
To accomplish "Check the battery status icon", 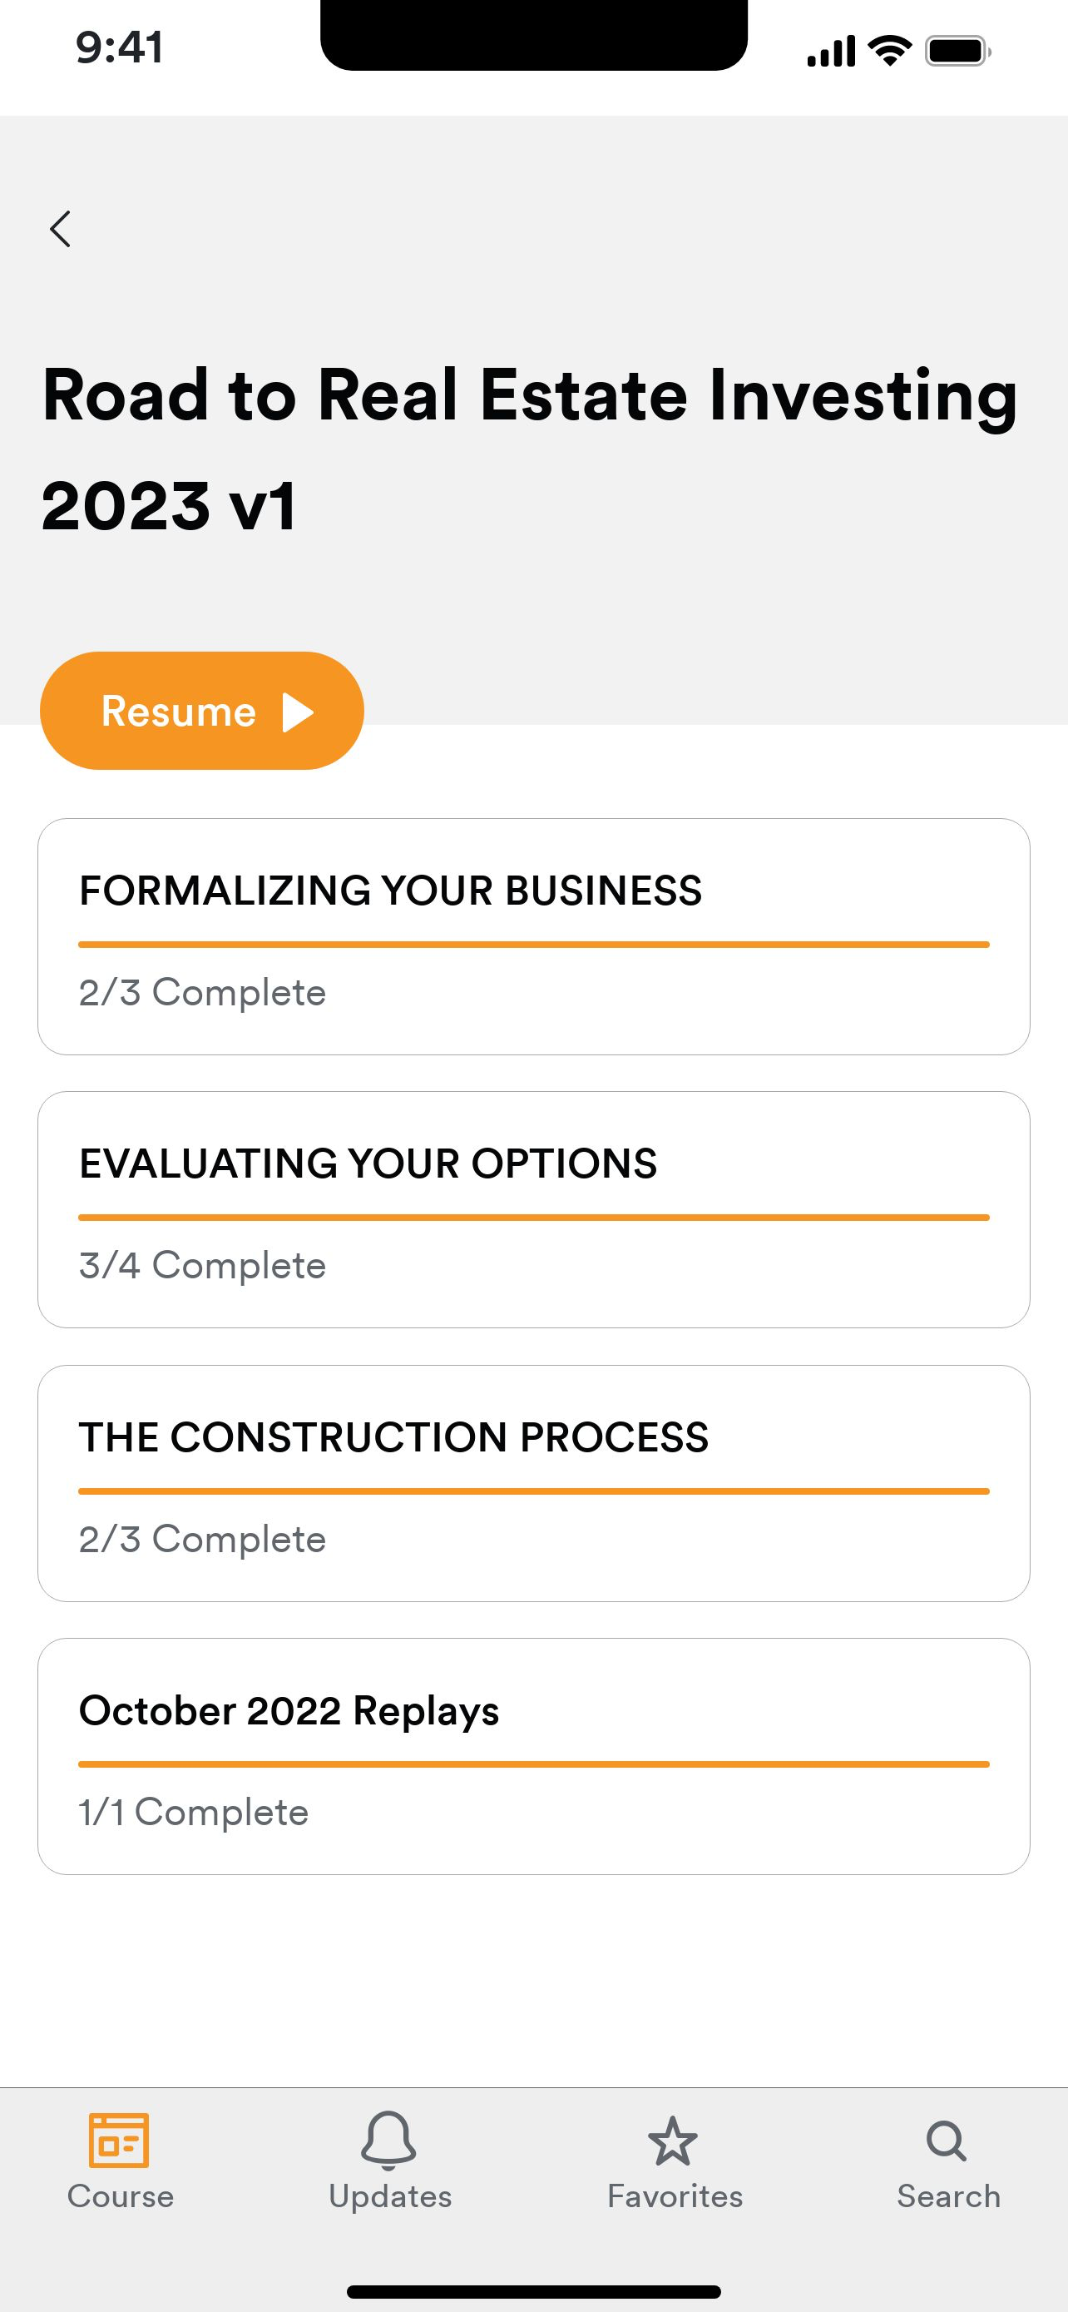I will pyautogui.click(x=958, y=51).
